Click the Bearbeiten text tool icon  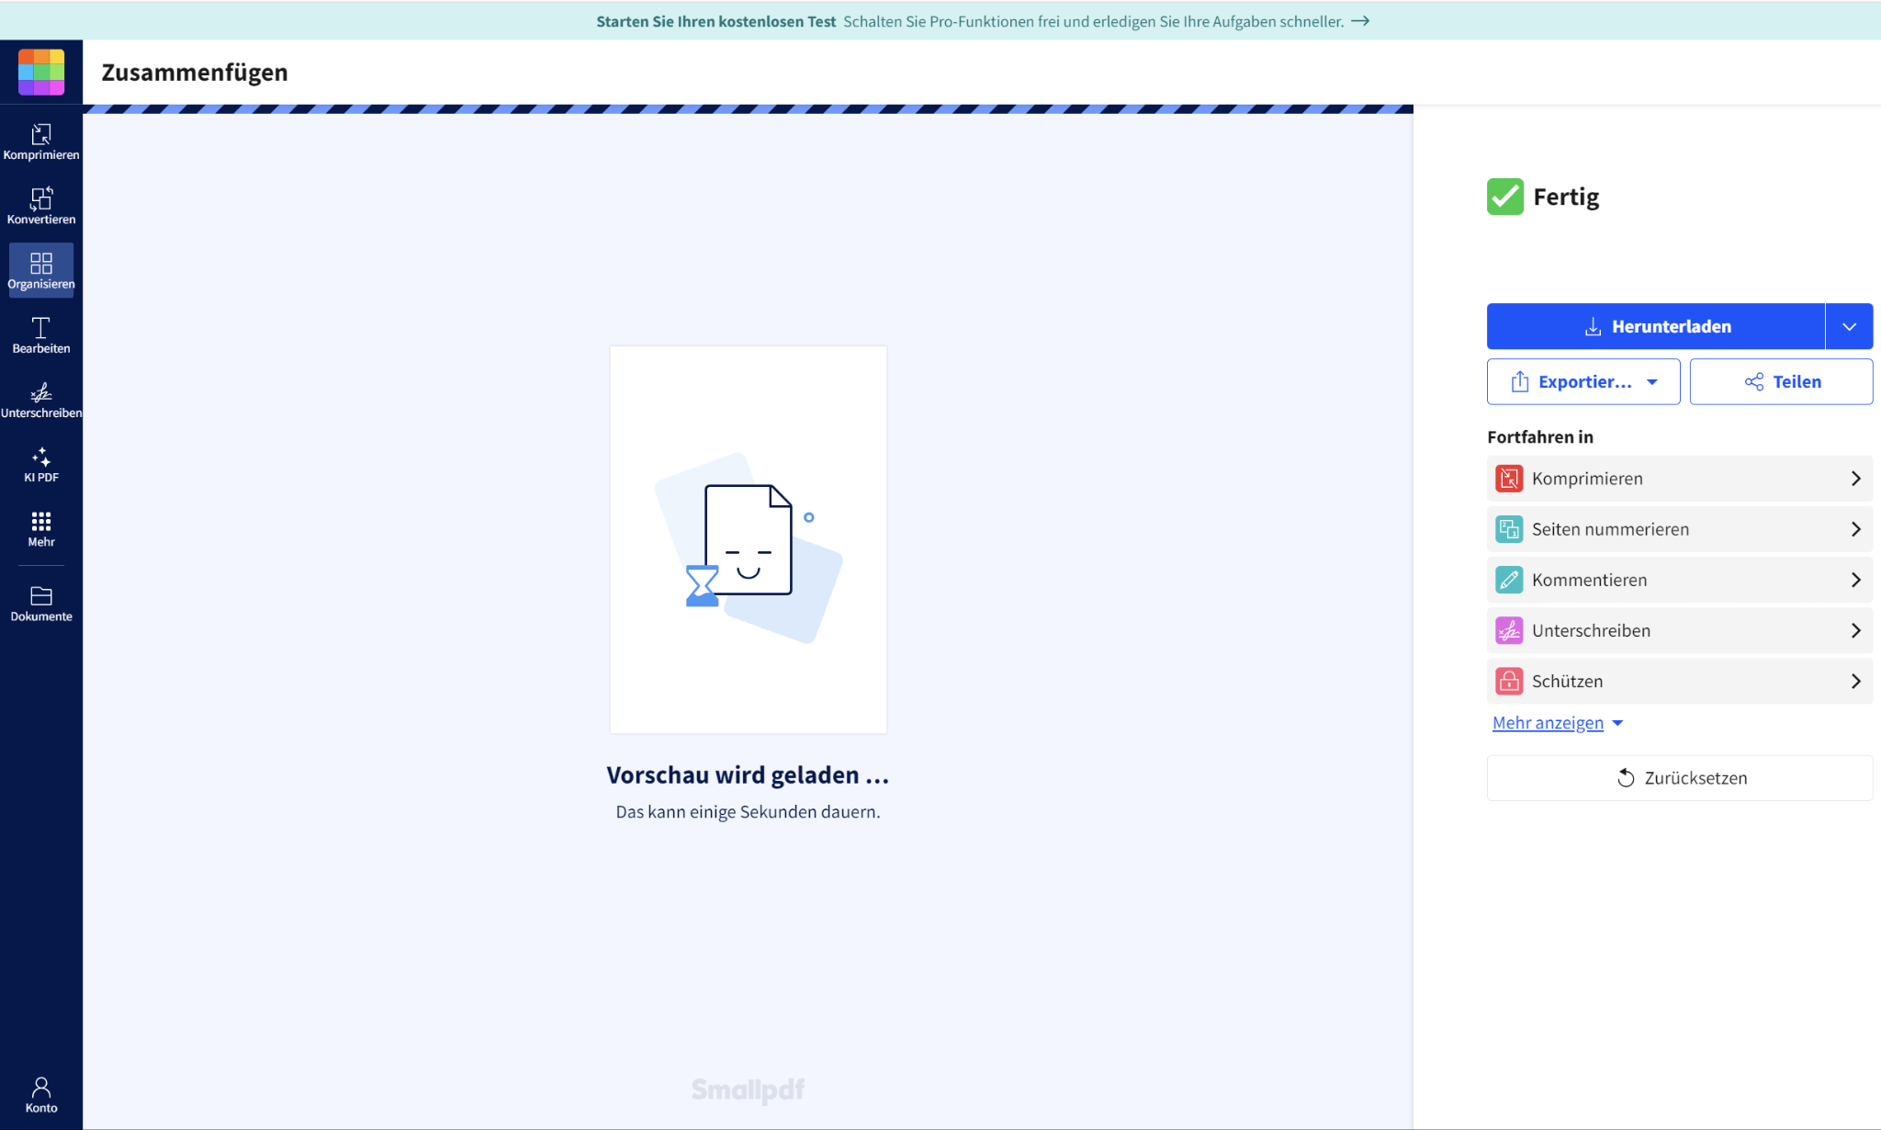(40, 334)
